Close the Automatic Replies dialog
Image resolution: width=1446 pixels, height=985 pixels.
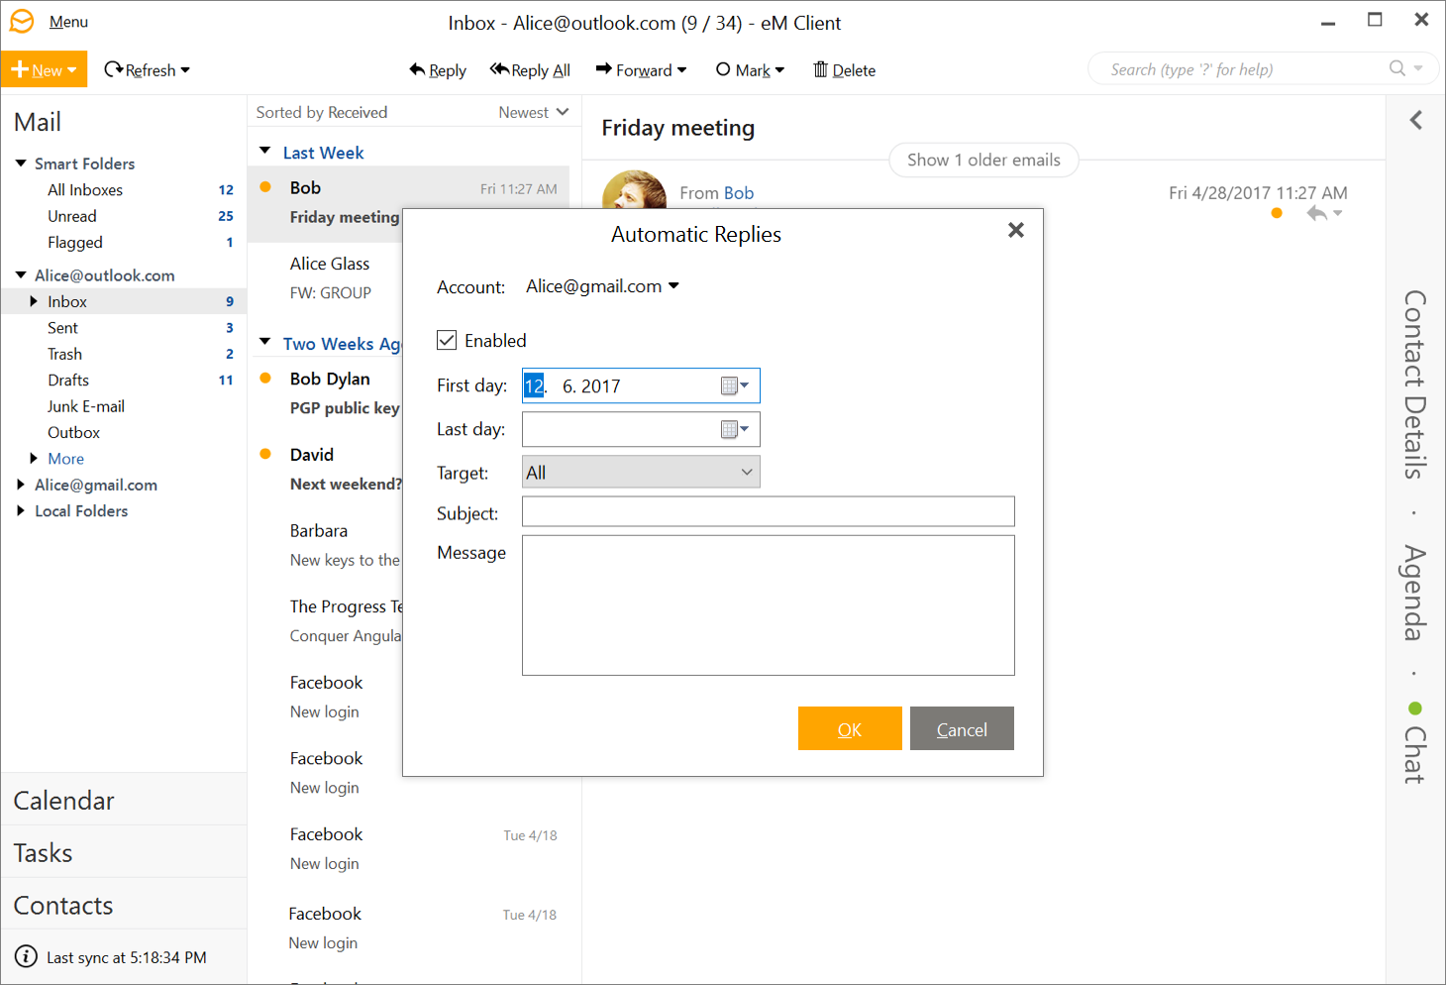1015,230
